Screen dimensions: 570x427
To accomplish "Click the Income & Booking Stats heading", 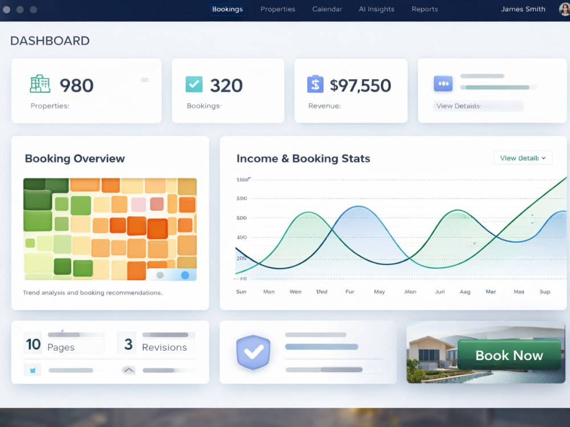I will tap(303, 158).
